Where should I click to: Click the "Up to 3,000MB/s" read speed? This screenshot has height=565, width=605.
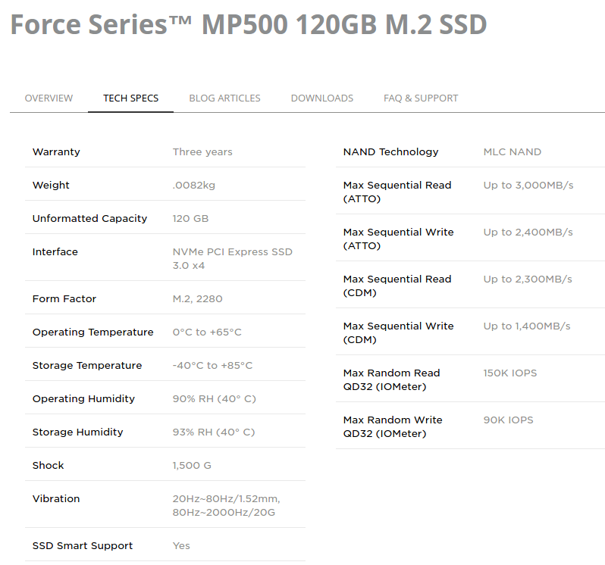[528, 186]
